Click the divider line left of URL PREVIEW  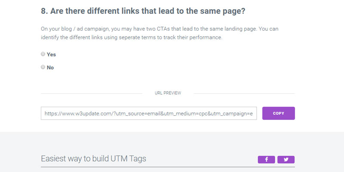click(91, 93)
